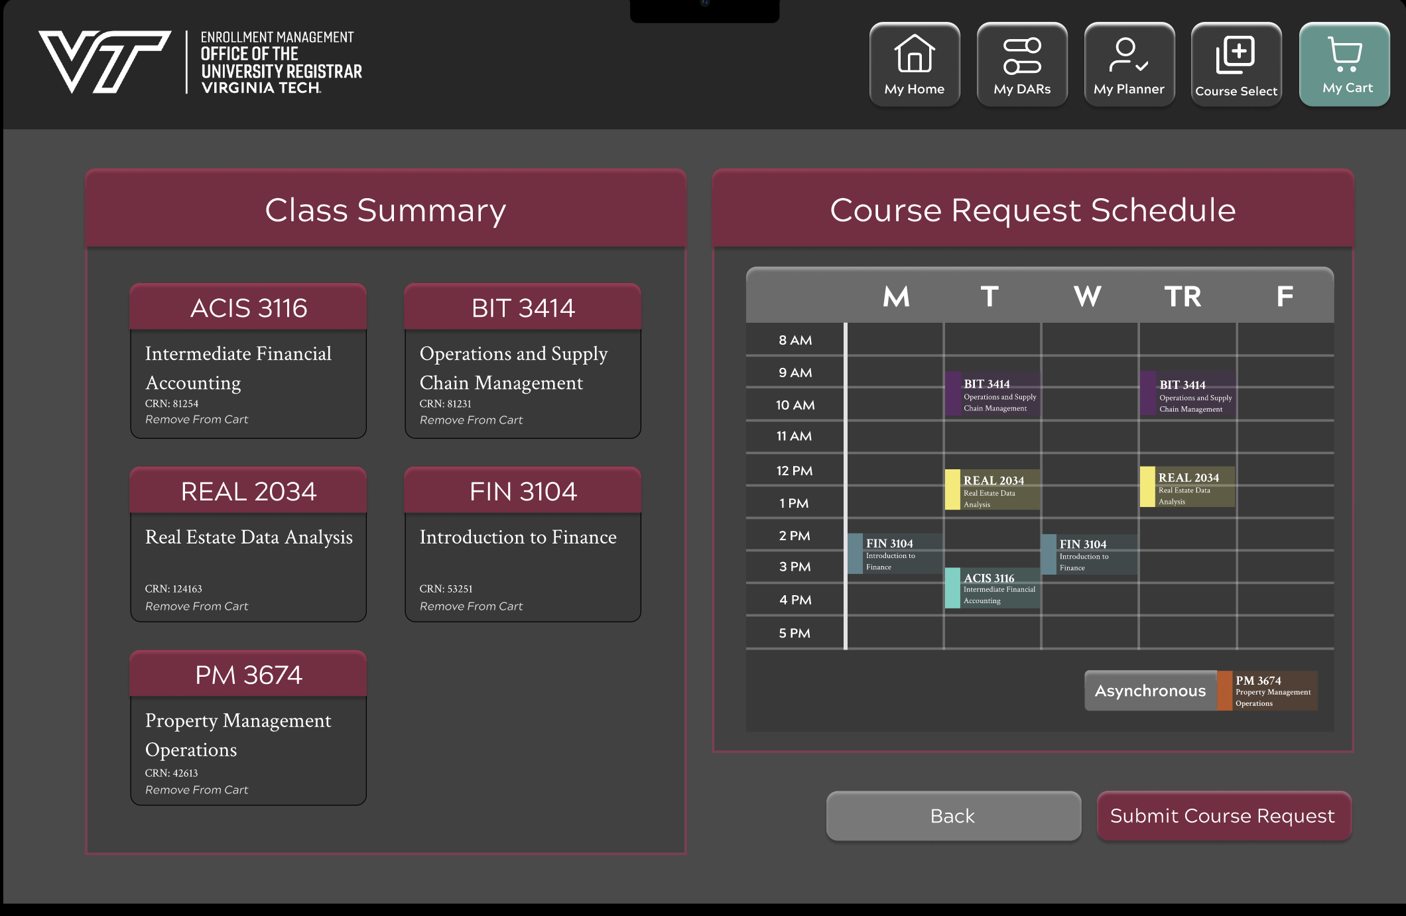The width and height of the screenshot is (1406, 916).
Task: Remove BIT 3414 from cart
Action: 471,420
